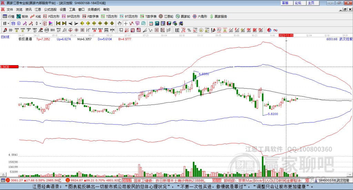Open the 板块 sector view
353x190 pixels.
[22, 17]
